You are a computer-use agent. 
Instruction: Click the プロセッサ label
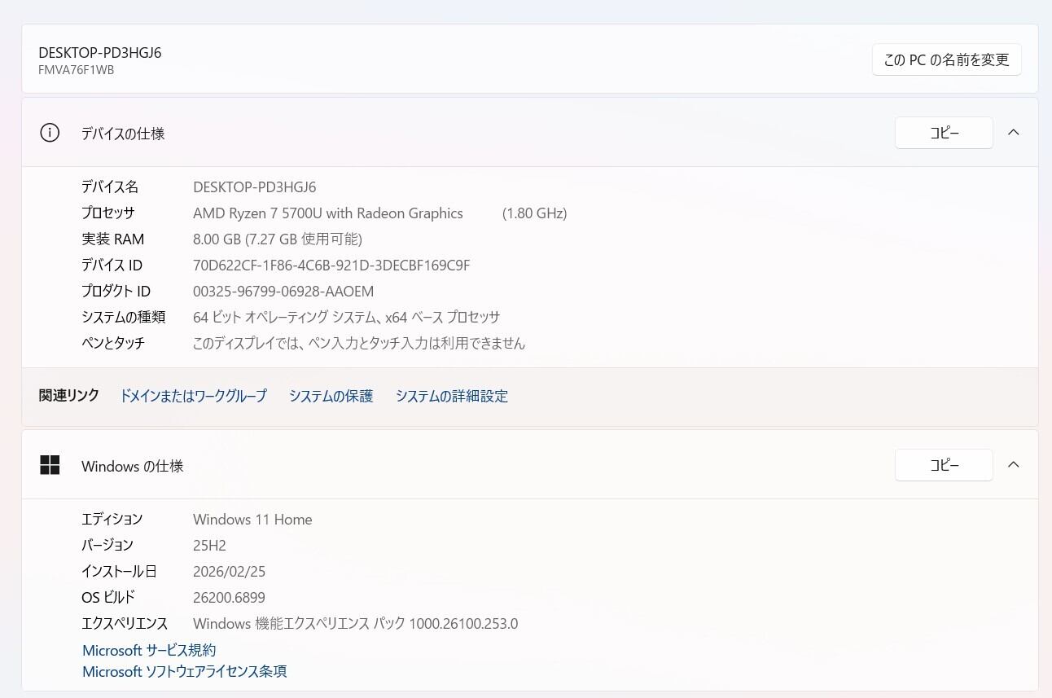108,213
